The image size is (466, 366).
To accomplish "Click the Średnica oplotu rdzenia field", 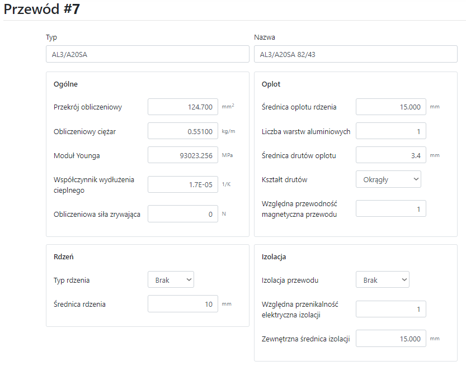I will point(390,107).
